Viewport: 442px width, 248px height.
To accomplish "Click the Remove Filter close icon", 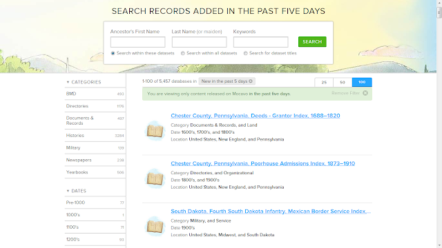I will [x=365, y=93].
